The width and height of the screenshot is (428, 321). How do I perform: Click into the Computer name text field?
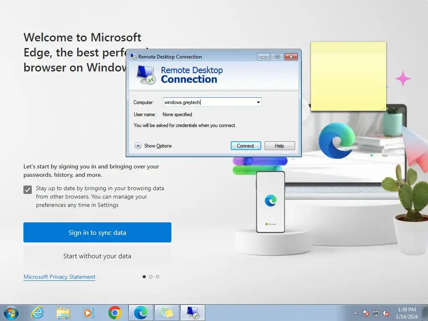pos(209,102)
